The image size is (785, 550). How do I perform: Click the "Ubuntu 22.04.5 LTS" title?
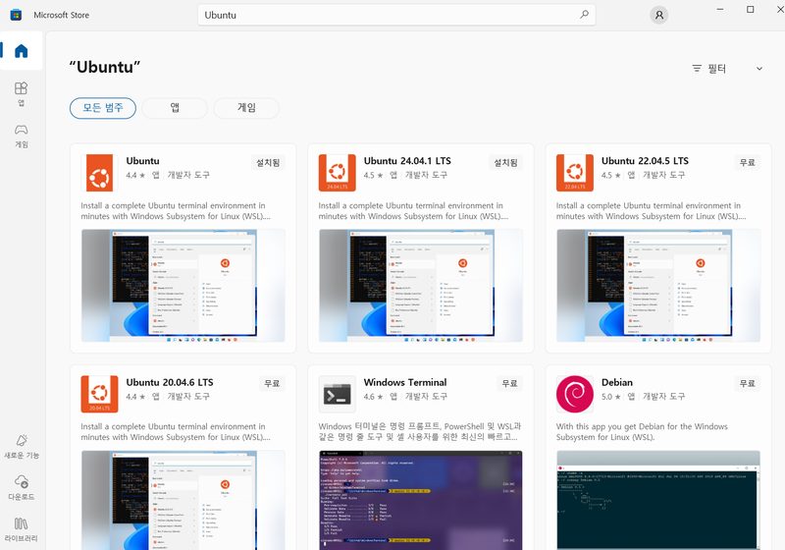point(645,161)
